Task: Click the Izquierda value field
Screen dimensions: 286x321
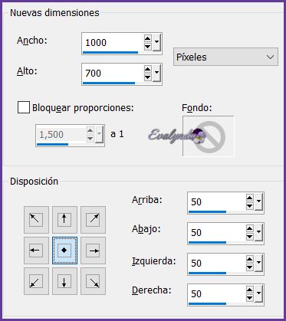Action: coord(217,264)
